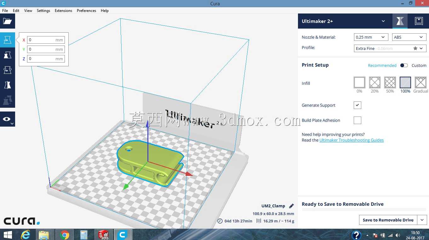Select the Rotate tool

8,70
